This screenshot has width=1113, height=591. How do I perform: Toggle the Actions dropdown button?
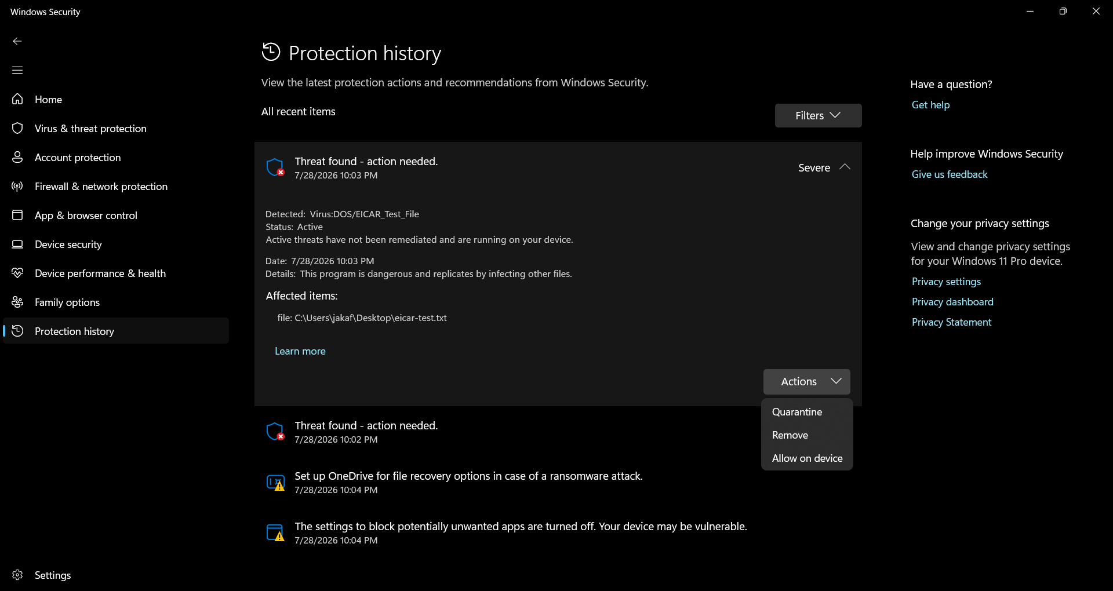(x=806, y=382)
